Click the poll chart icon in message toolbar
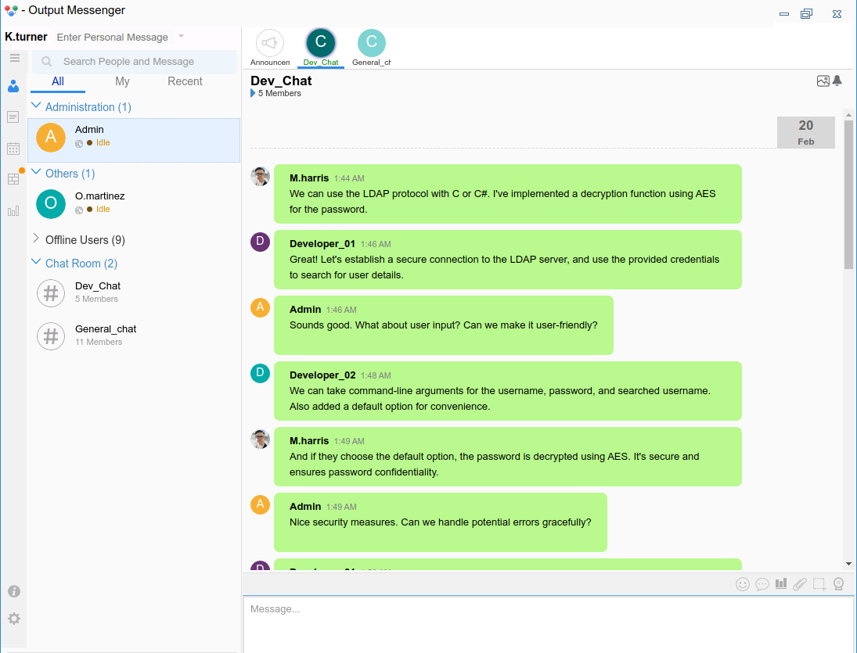 781,583
